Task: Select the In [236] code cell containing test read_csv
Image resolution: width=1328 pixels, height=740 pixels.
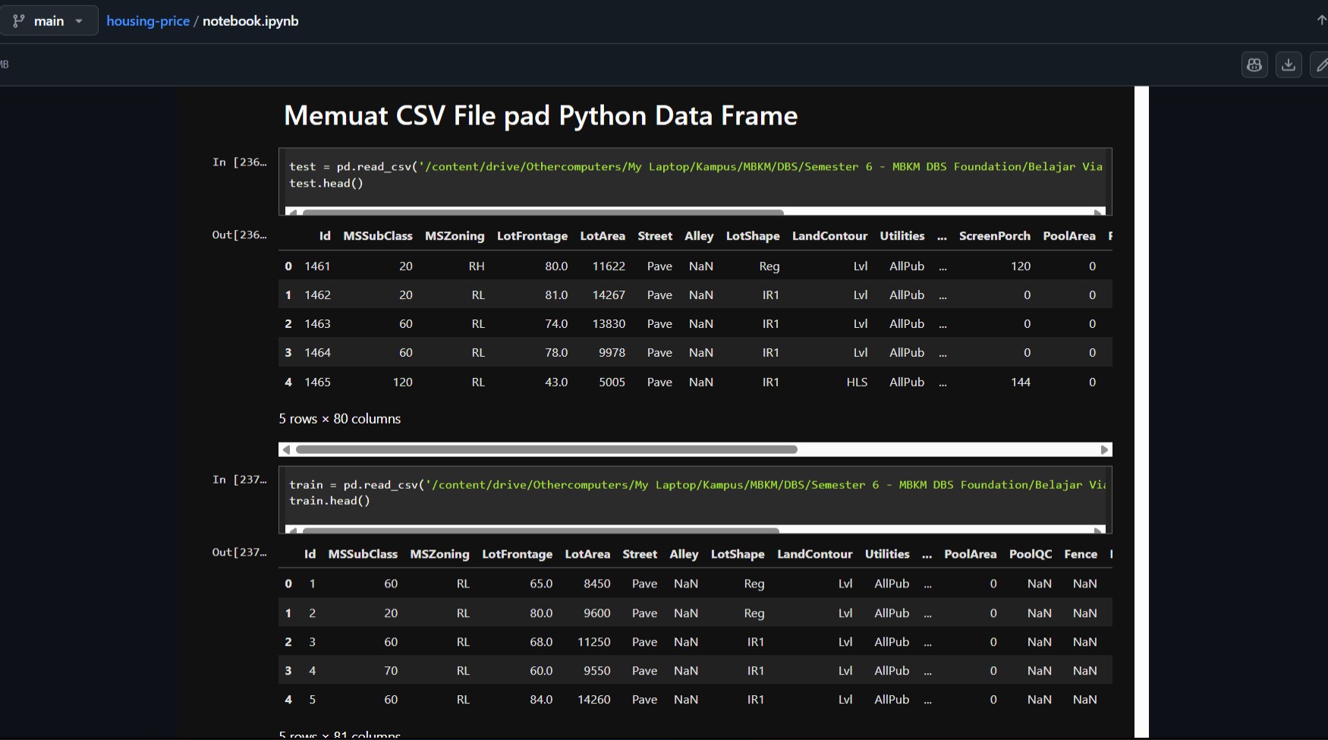Action: 683,175
